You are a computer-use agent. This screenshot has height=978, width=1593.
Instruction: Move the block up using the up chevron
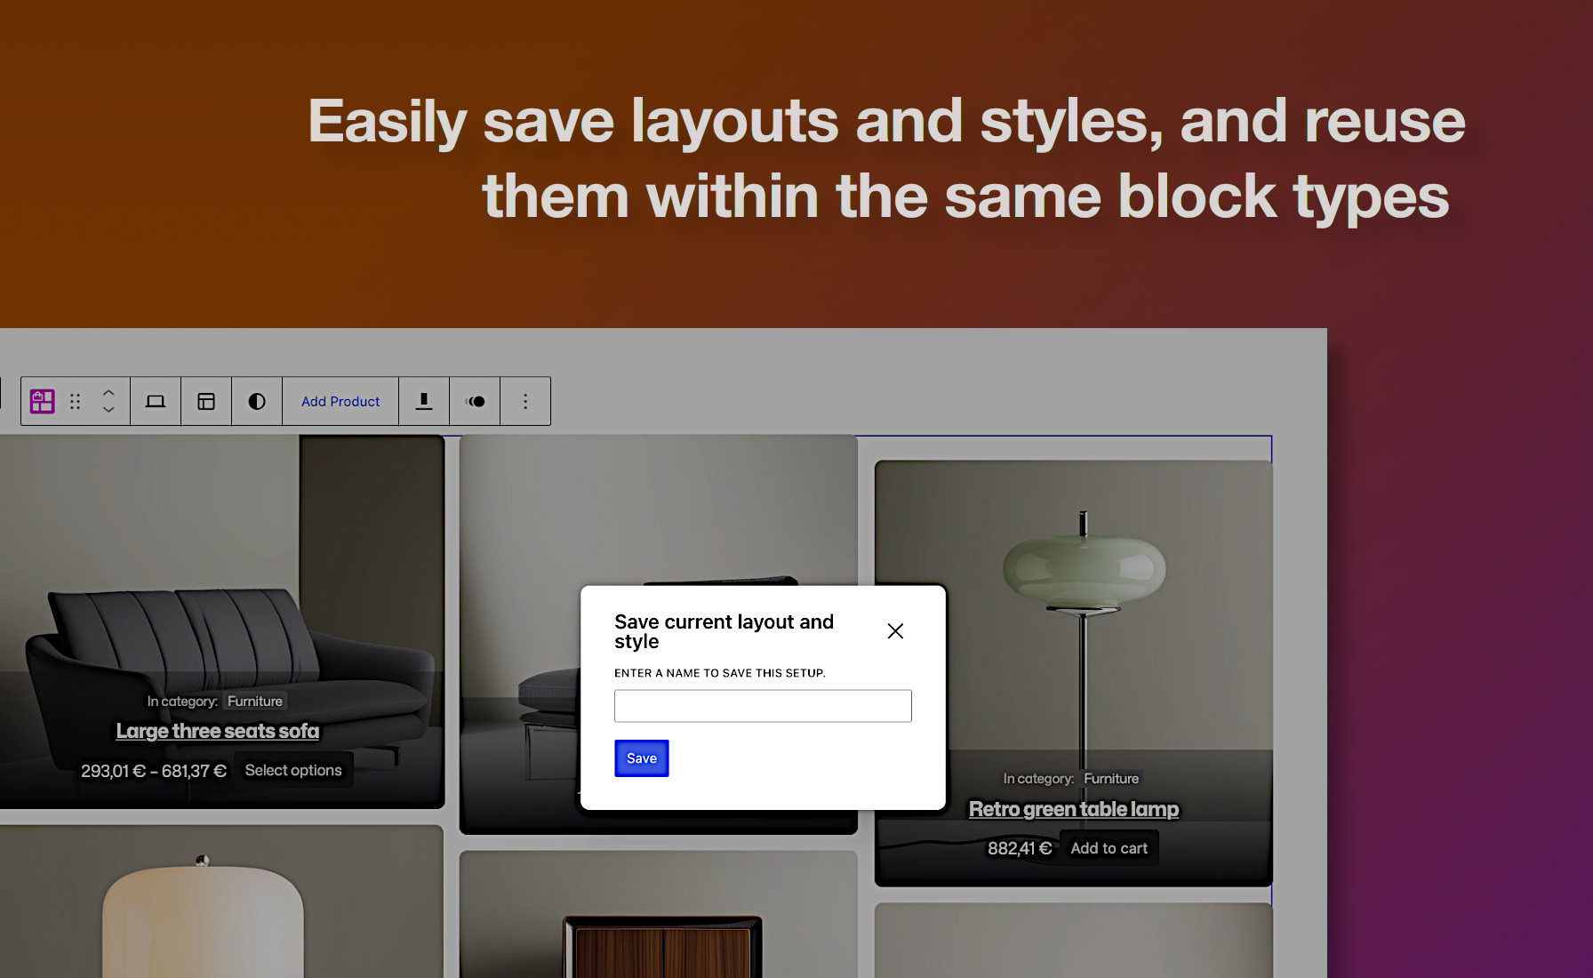click(x=108, y=392)
